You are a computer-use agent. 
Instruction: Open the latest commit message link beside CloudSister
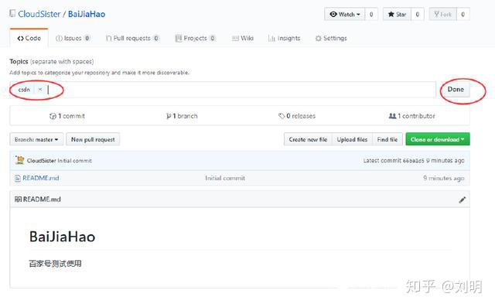tap(74, 161)
